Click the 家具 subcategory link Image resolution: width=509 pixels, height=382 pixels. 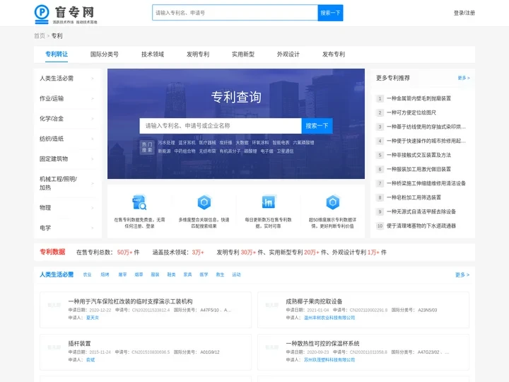point(187,274)
